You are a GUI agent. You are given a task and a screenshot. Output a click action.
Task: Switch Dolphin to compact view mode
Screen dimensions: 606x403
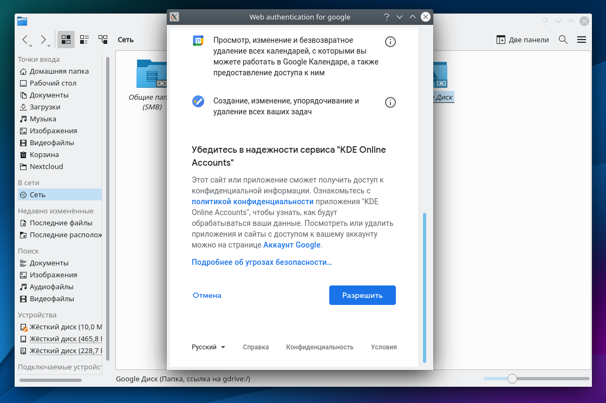pos(84,40)
